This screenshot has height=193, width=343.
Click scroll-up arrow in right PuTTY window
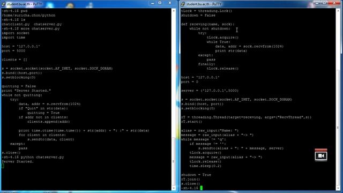click(339, 11)
